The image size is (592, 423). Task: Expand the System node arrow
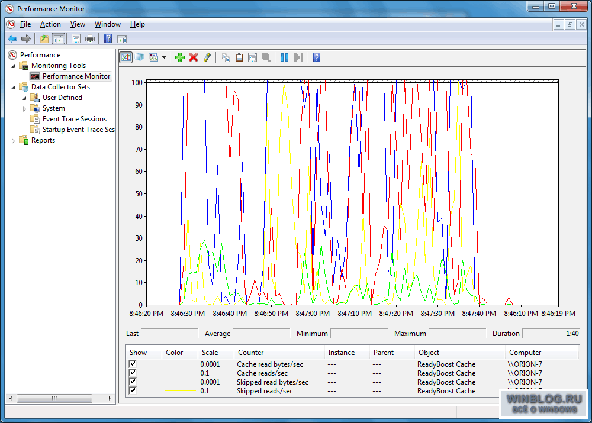pyautogui.click(x=24, y=109)
